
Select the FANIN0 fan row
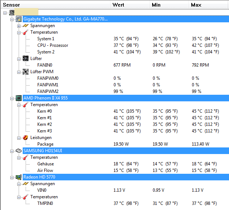tap(133, 65)
